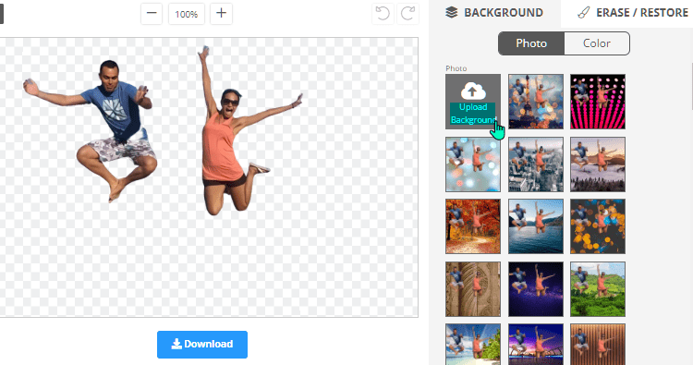Choose the carved wooden door background thumbnail

tap(473, 289)
